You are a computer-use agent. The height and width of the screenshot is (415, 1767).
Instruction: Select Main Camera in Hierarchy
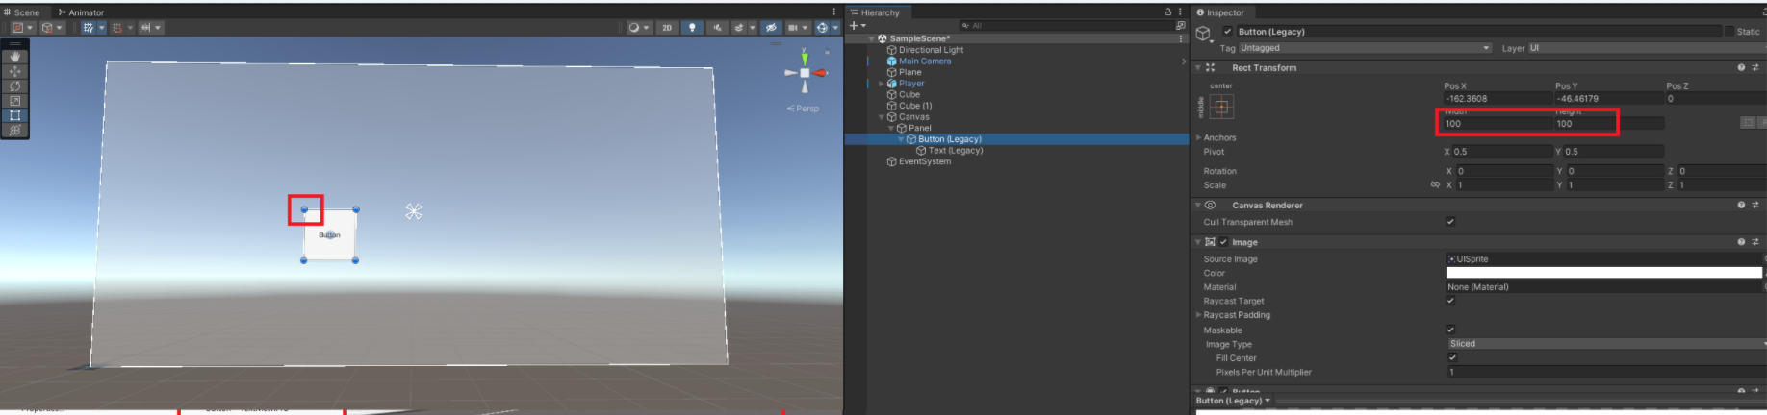(x=925, y=61)
